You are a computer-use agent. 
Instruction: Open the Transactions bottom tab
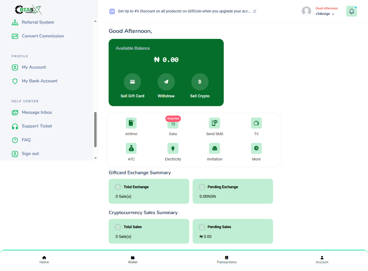226,260
